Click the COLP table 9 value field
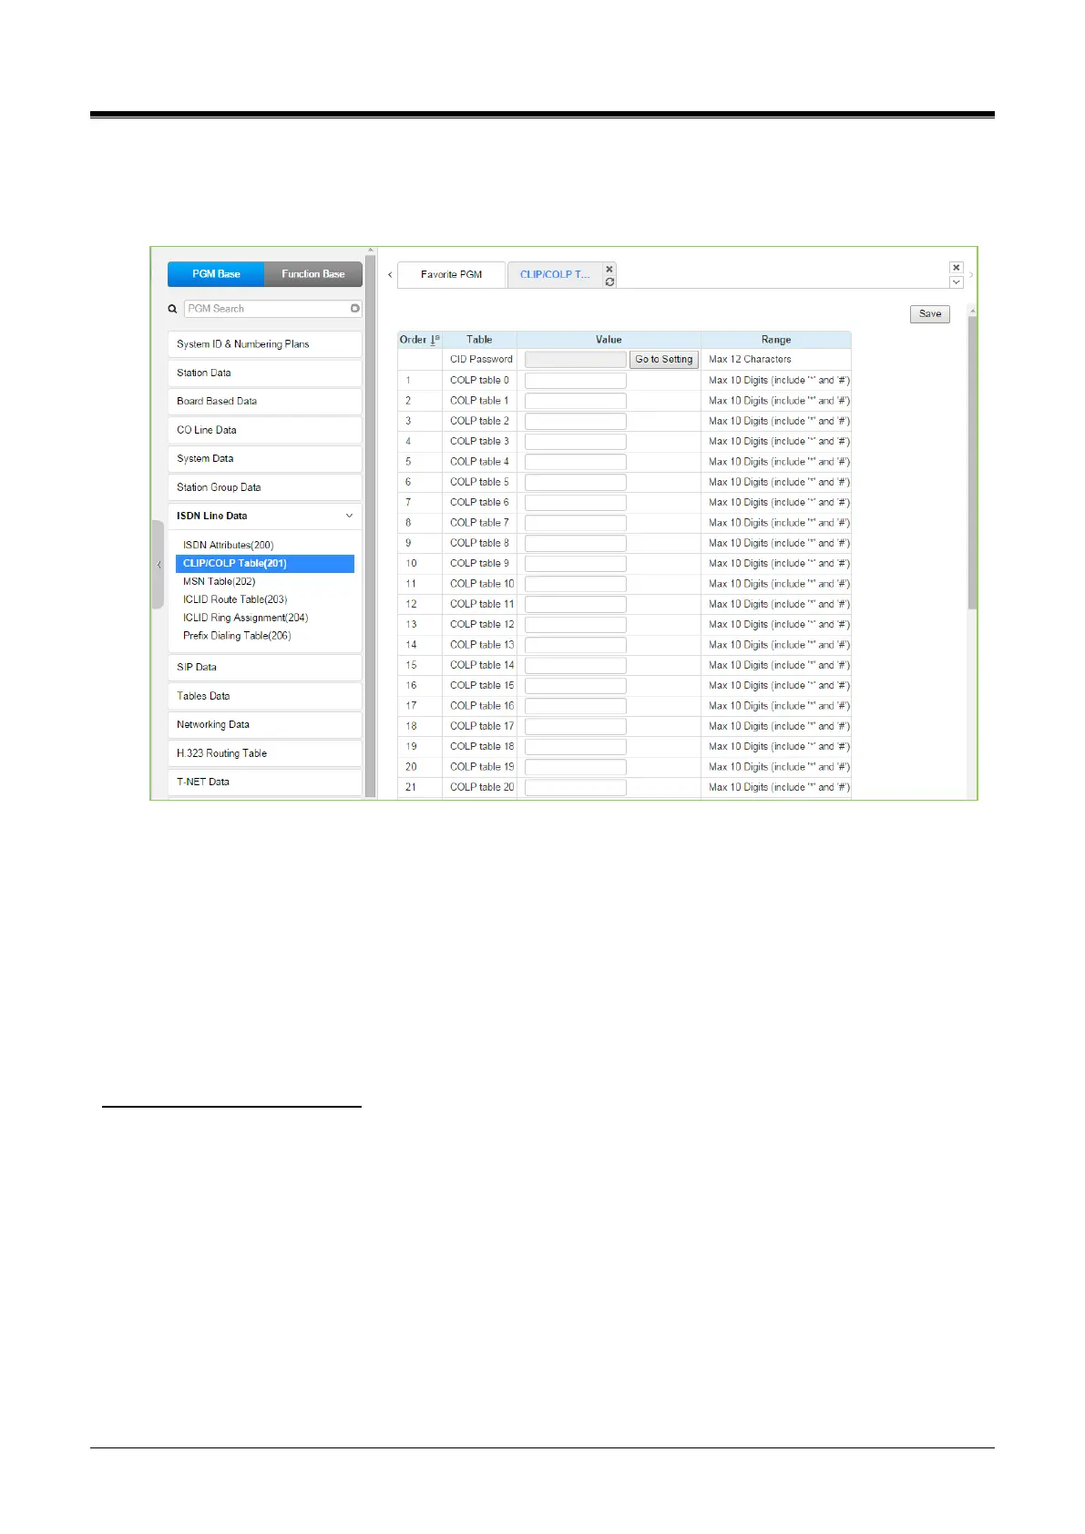This screenshot has height=1534, width=1085. pos(576,564)
